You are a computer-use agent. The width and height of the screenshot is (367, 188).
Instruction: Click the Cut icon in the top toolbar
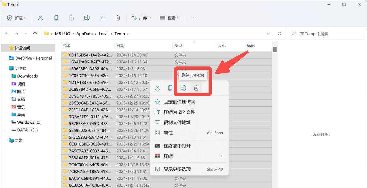40,18
